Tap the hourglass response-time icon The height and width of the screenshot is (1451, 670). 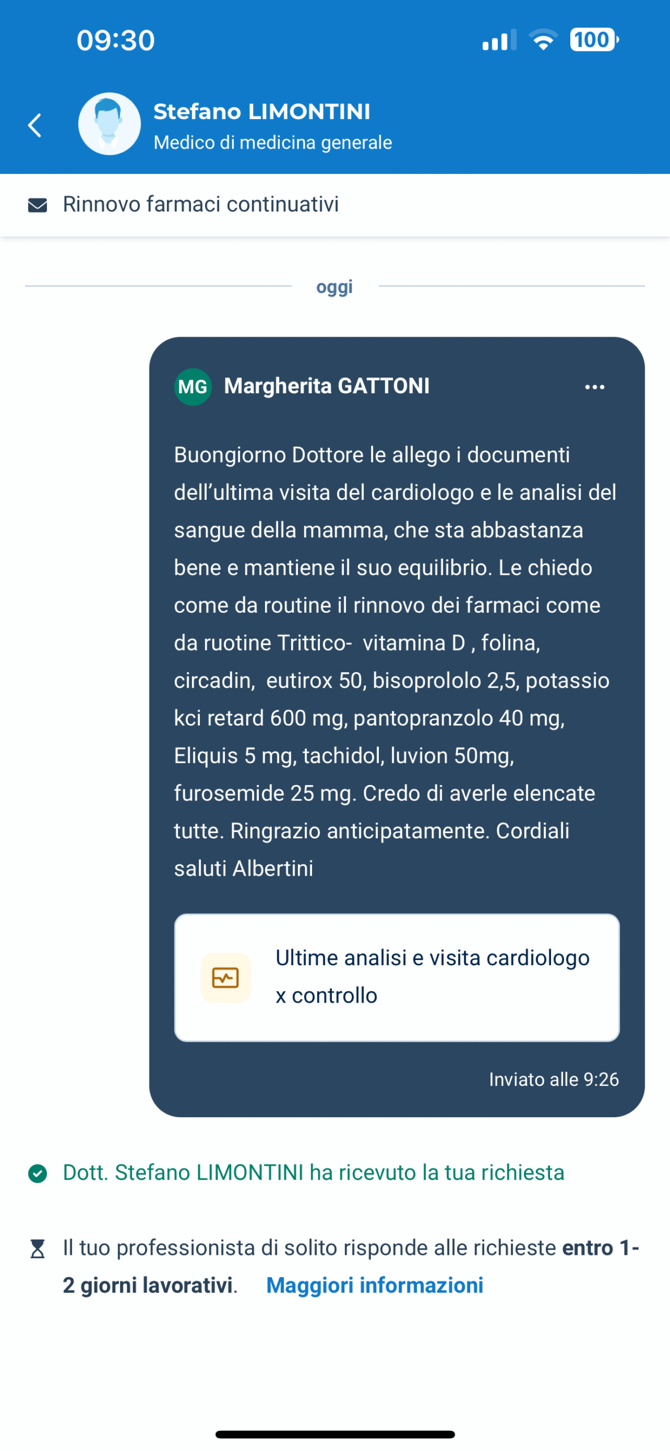click(x=37, y=1249)
